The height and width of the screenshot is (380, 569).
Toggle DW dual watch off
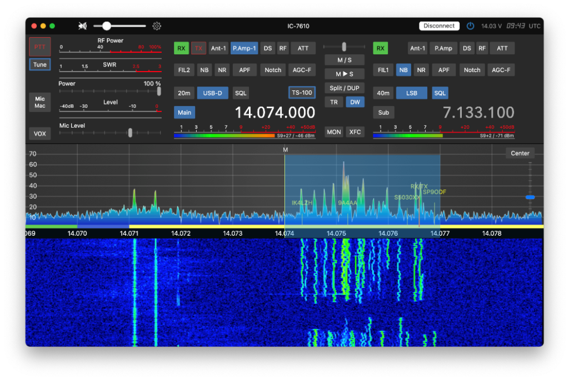(x=355, y=102)
